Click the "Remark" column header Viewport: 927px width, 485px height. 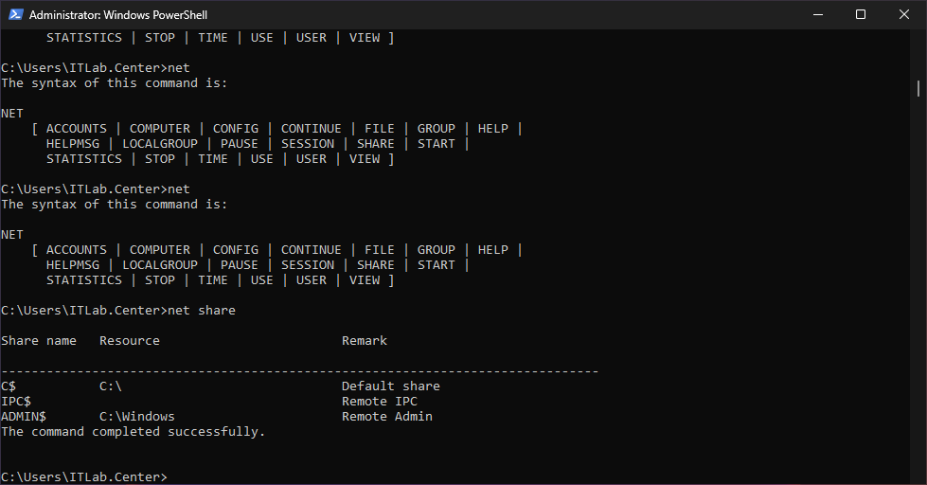[365, 341]
